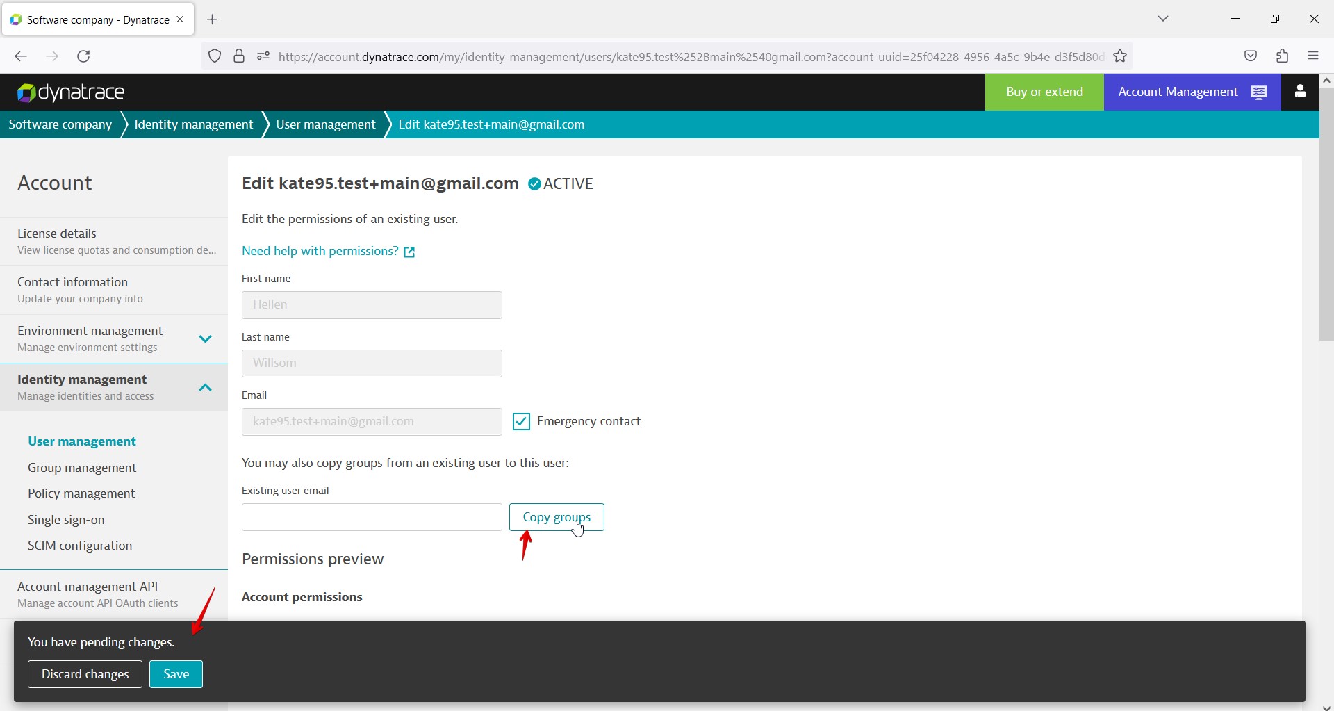Go to Software company breadcrumb
The image size is (1334, 711).
pos(60,124)
